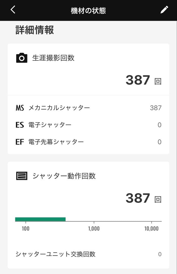Viewport: 177px width, 274px height.
Task: Tap the ES electronic shutter label
Action: pyautogui.click(x=20, y=125)
